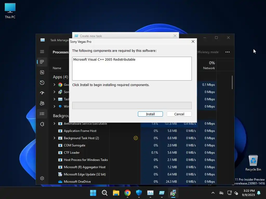Open taskbar Search
Viewport: 266px width, 199px height.
click(105, 193)
